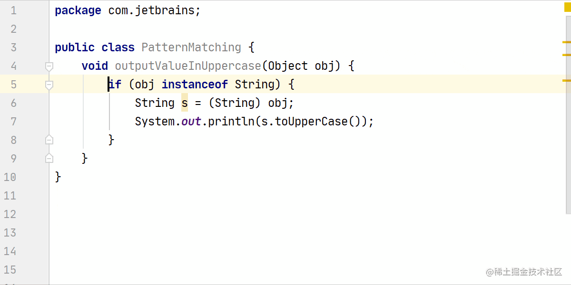Click the highlighted variable s on line 6

[x=185, y=103]
